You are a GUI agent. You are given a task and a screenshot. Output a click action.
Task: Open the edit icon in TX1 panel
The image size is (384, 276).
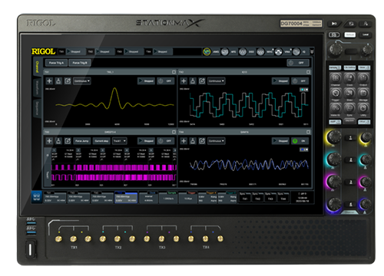tap(68, 81)
